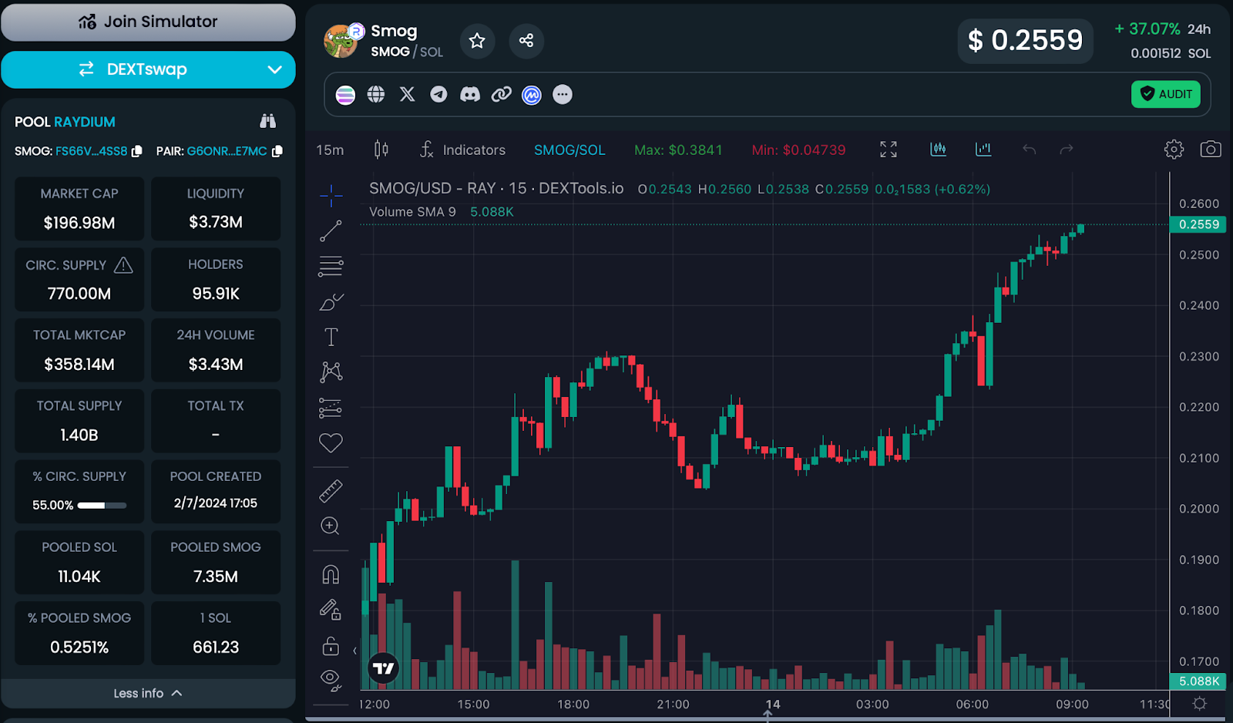The height and width of the screenshot is (723, 1233).
Task: Select the forecasting and measurement tool
Action: click(331, 408)
